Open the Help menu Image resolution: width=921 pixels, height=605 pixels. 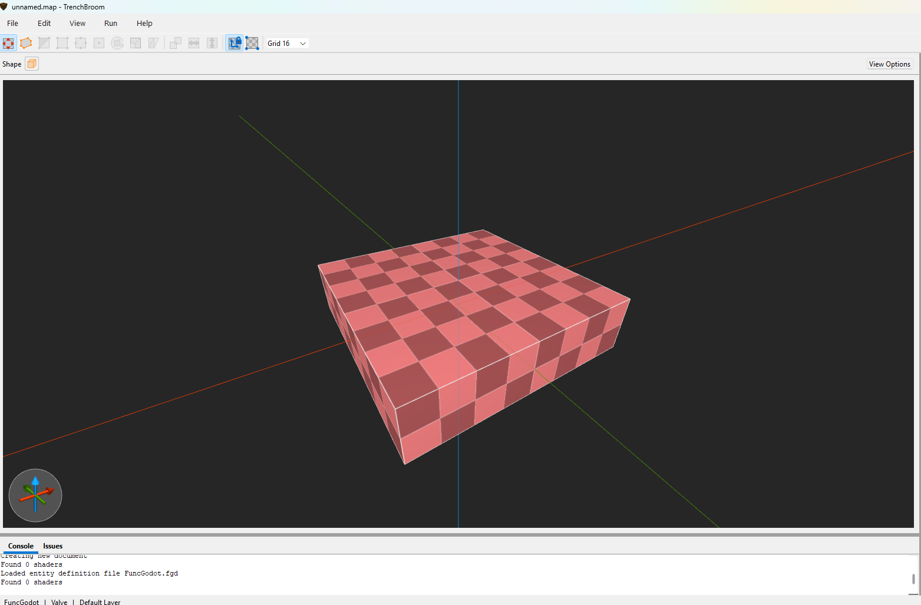[144, 24]
